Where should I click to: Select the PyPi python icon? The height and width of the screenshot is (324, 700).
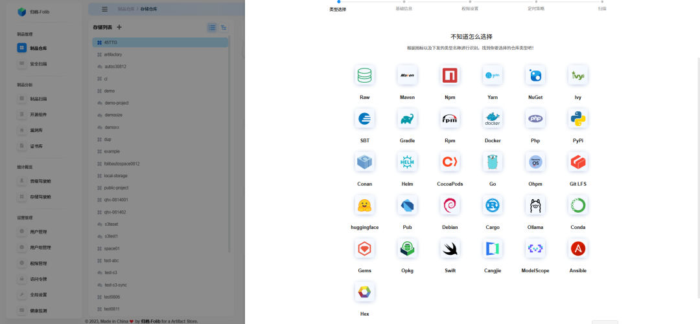tap(578, 118)
